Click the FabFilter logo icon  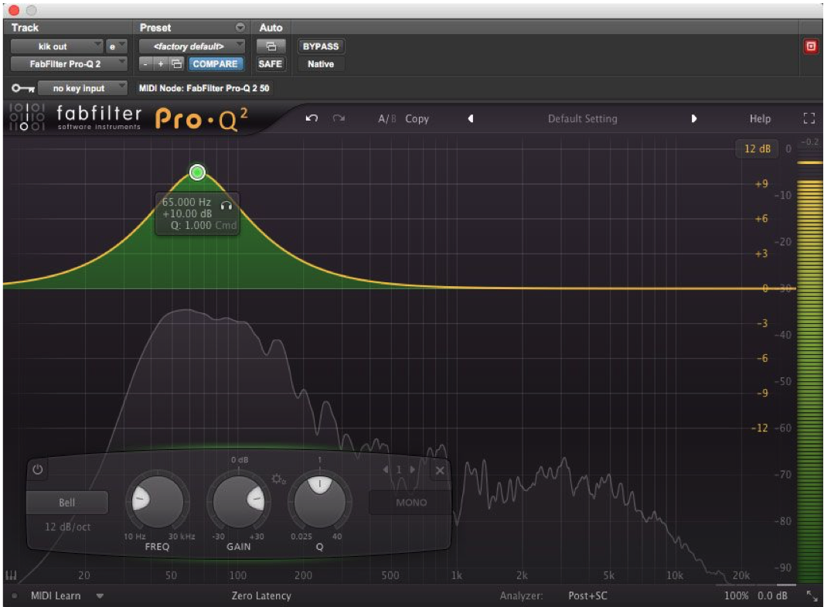click(27, 117)
